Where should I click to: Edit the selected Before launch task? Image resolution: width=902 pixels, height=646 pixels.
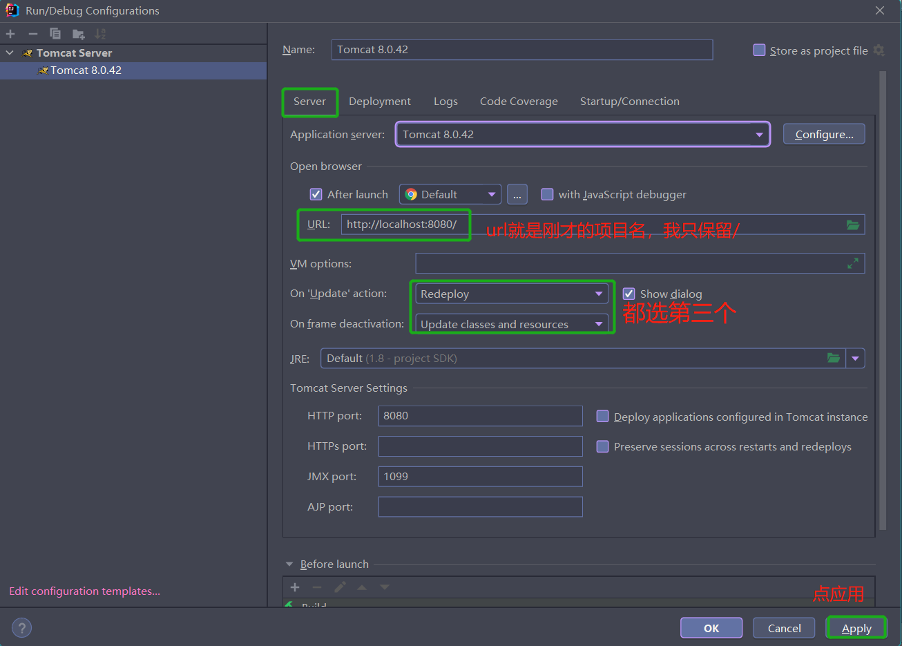point(340,587)
